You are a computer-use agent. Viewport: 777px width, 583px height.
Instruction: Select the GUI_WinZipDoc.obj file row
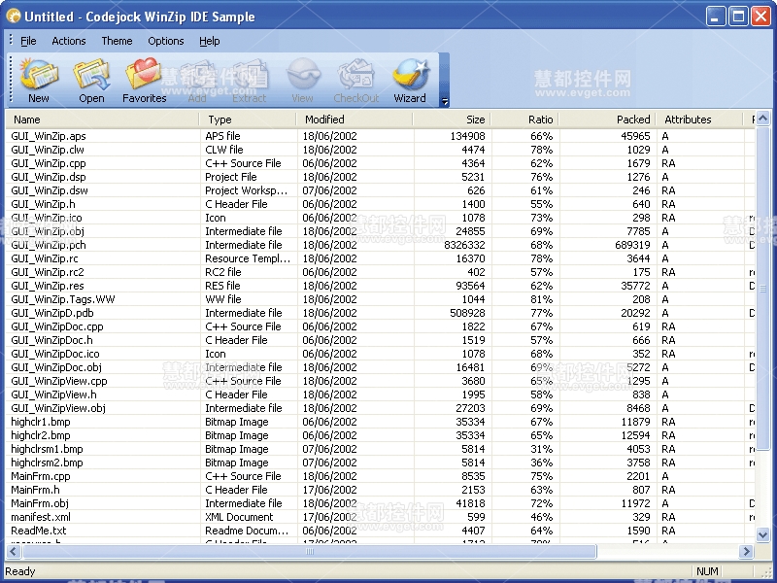[x=381, y=367]
